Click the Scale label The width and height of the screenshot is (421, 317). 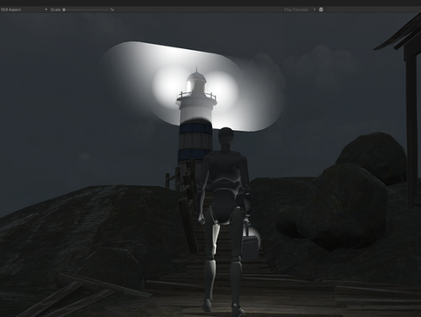click(x=55, y=10)
